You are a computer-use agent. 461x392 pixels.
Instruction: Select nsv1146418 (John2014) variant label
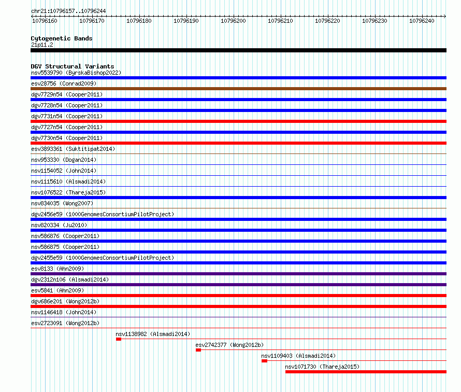[64, 312]
